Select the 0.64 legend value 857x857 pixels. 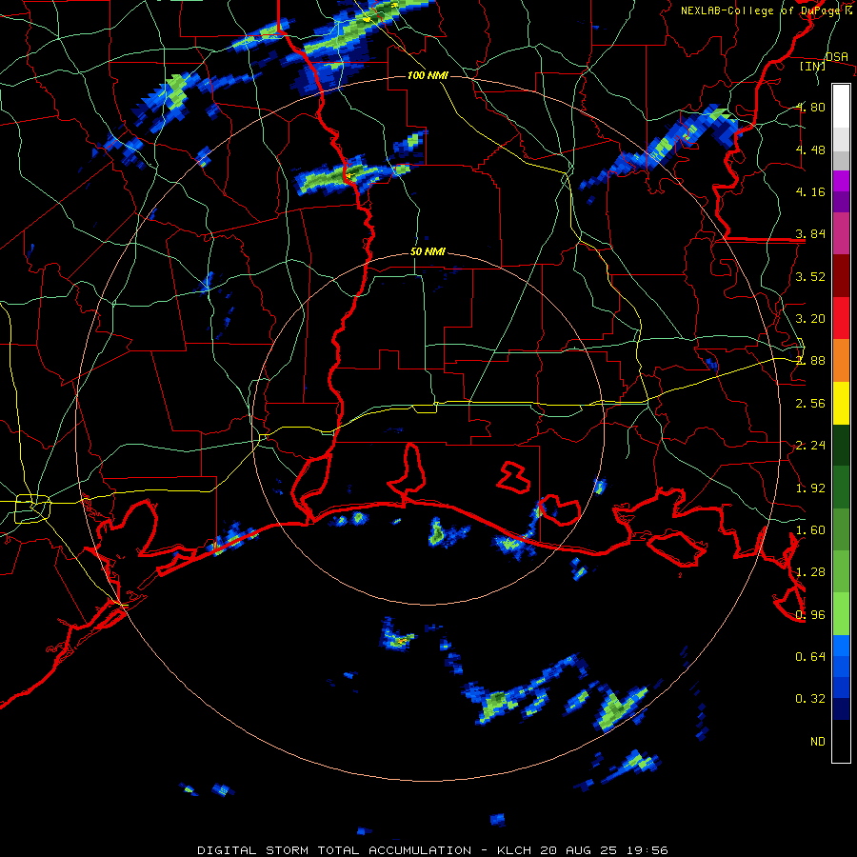[x=811, y=657]
